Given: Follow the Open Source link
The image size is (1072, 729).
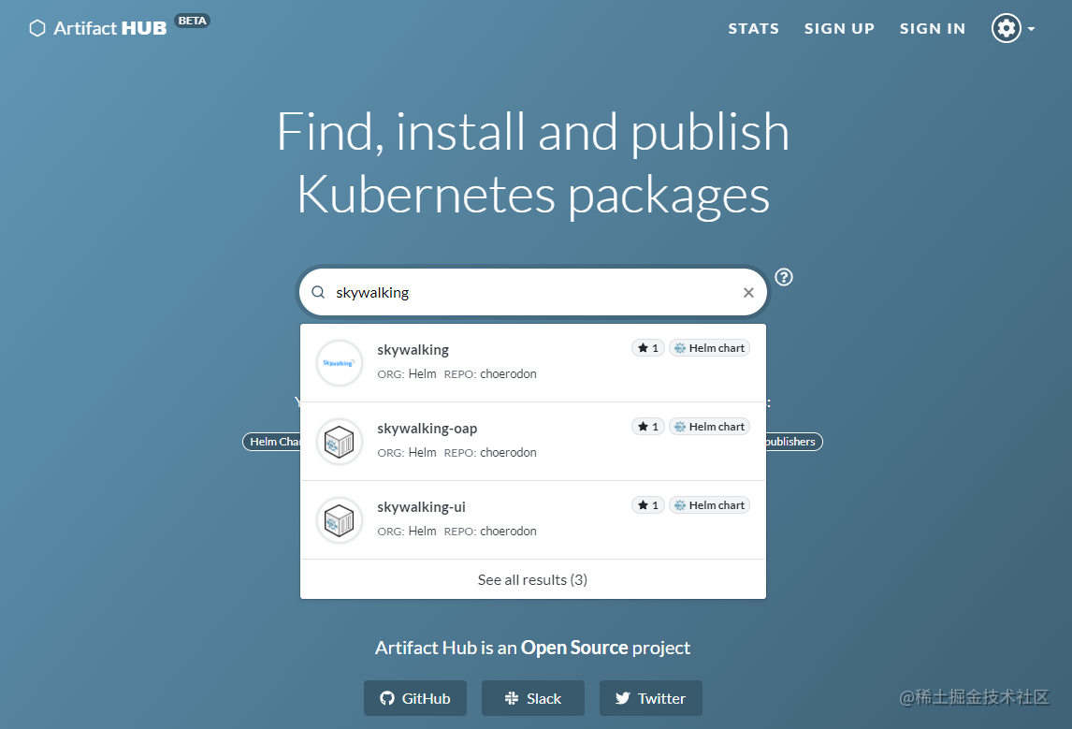Looking at the screenshot, I should 574,648.
